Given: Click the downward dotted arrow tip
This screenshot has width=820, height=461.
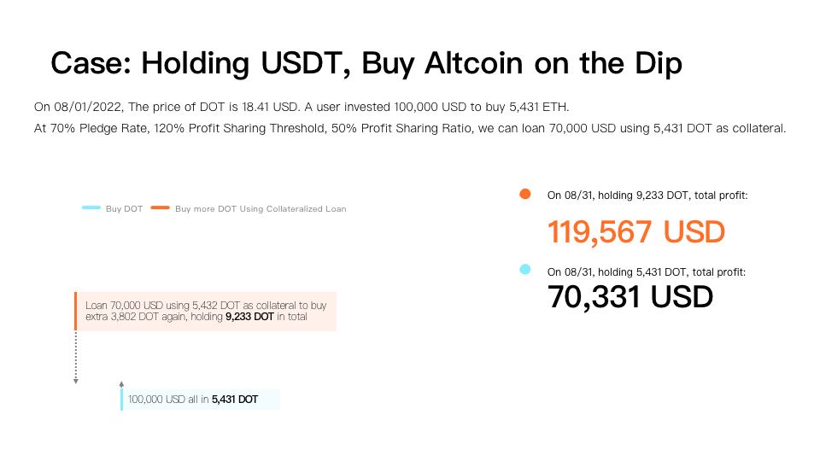Looking at the screenshot, I should point(76,382).
